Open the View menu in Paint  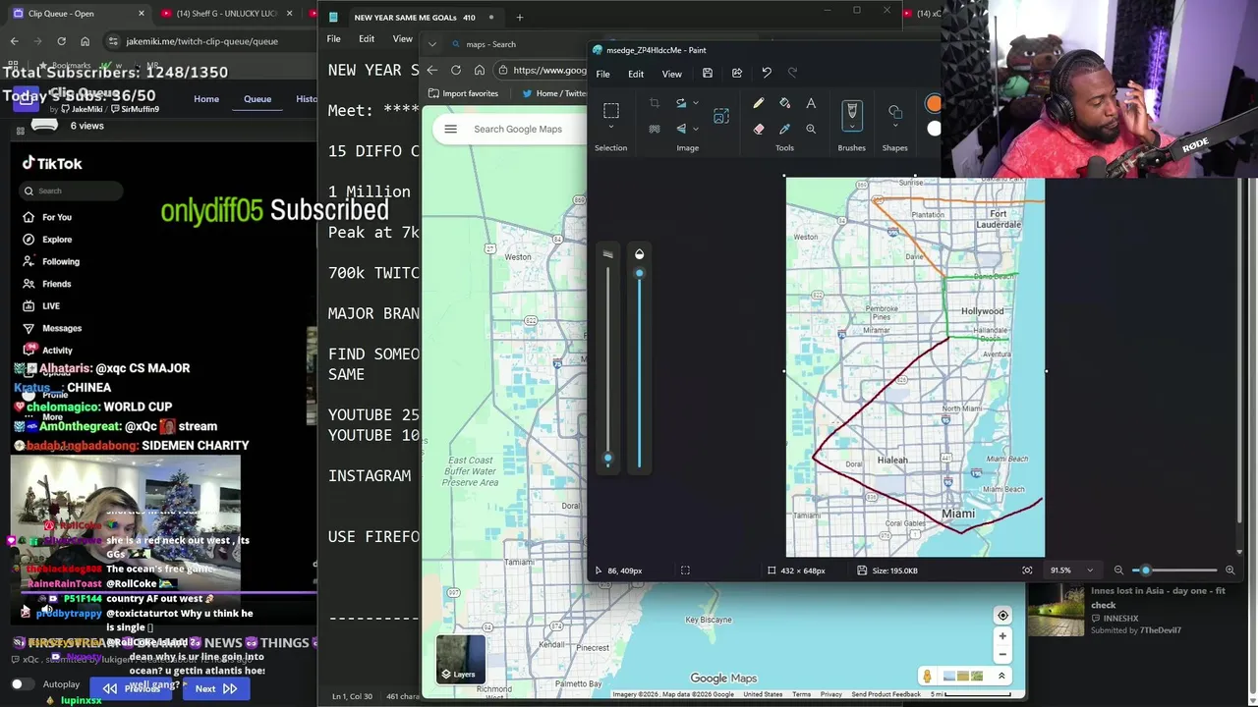tap(672, 74)
